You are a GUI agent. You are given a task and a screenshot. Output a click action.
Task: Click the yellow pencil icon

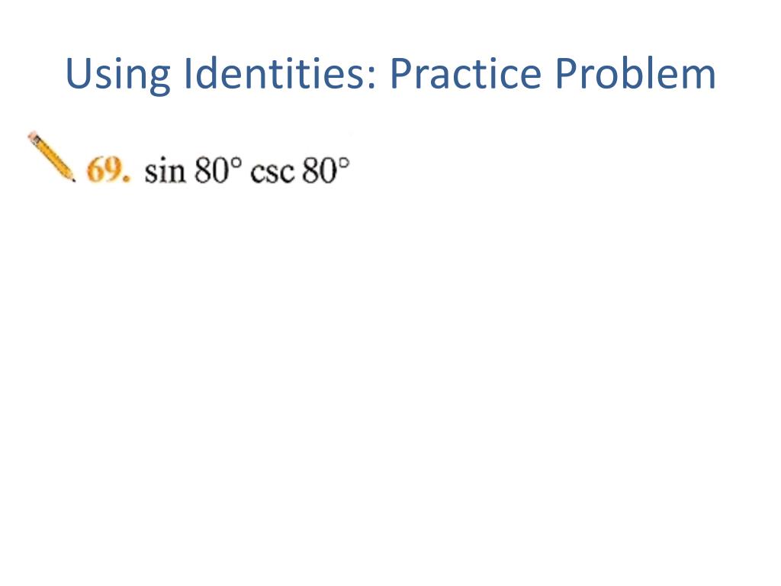click(x=52, y=156)
